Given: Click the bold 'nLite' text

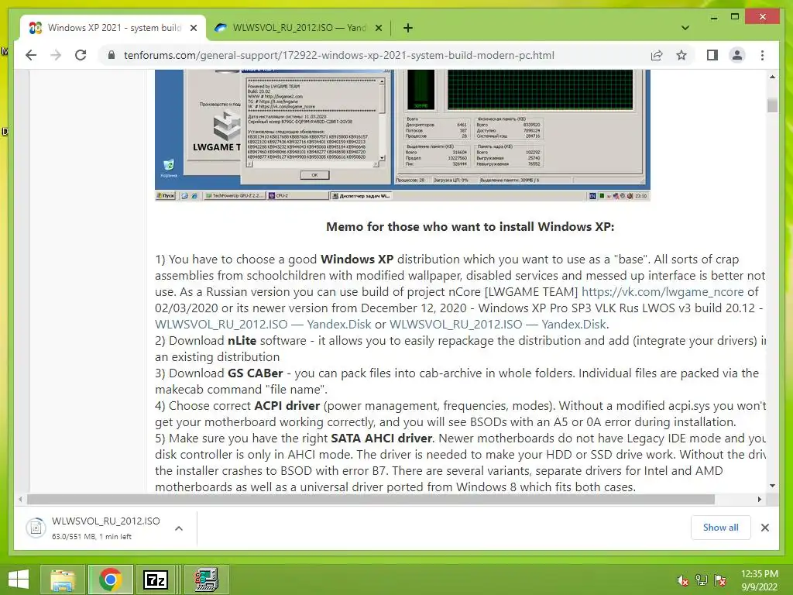Looking at the screenshot, I should [x=242, y=341].
